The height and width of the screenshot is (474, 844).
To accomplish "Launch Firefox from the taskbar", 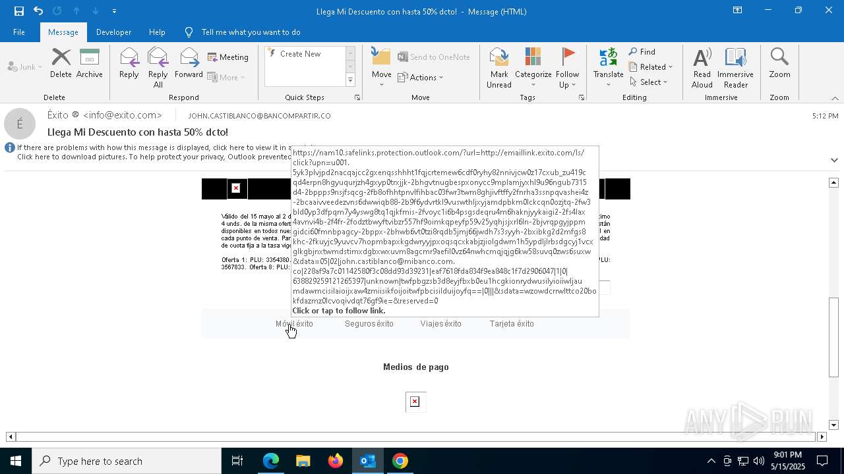I will pyautogui.click(x=336, y=461).
